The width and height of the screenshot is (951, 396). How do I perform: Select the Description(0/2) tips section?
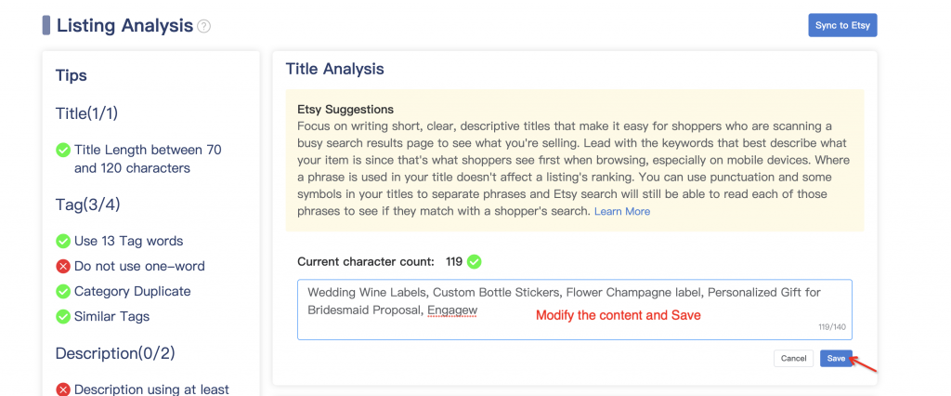coord(114,353)
